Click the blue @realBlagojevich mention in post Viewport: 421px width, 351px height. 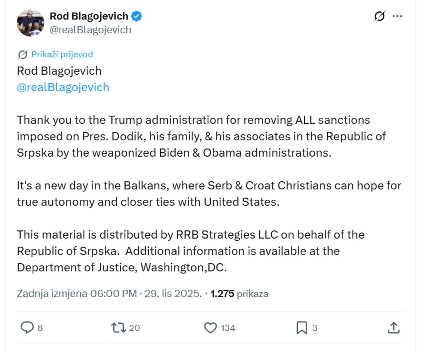(63, 87)
